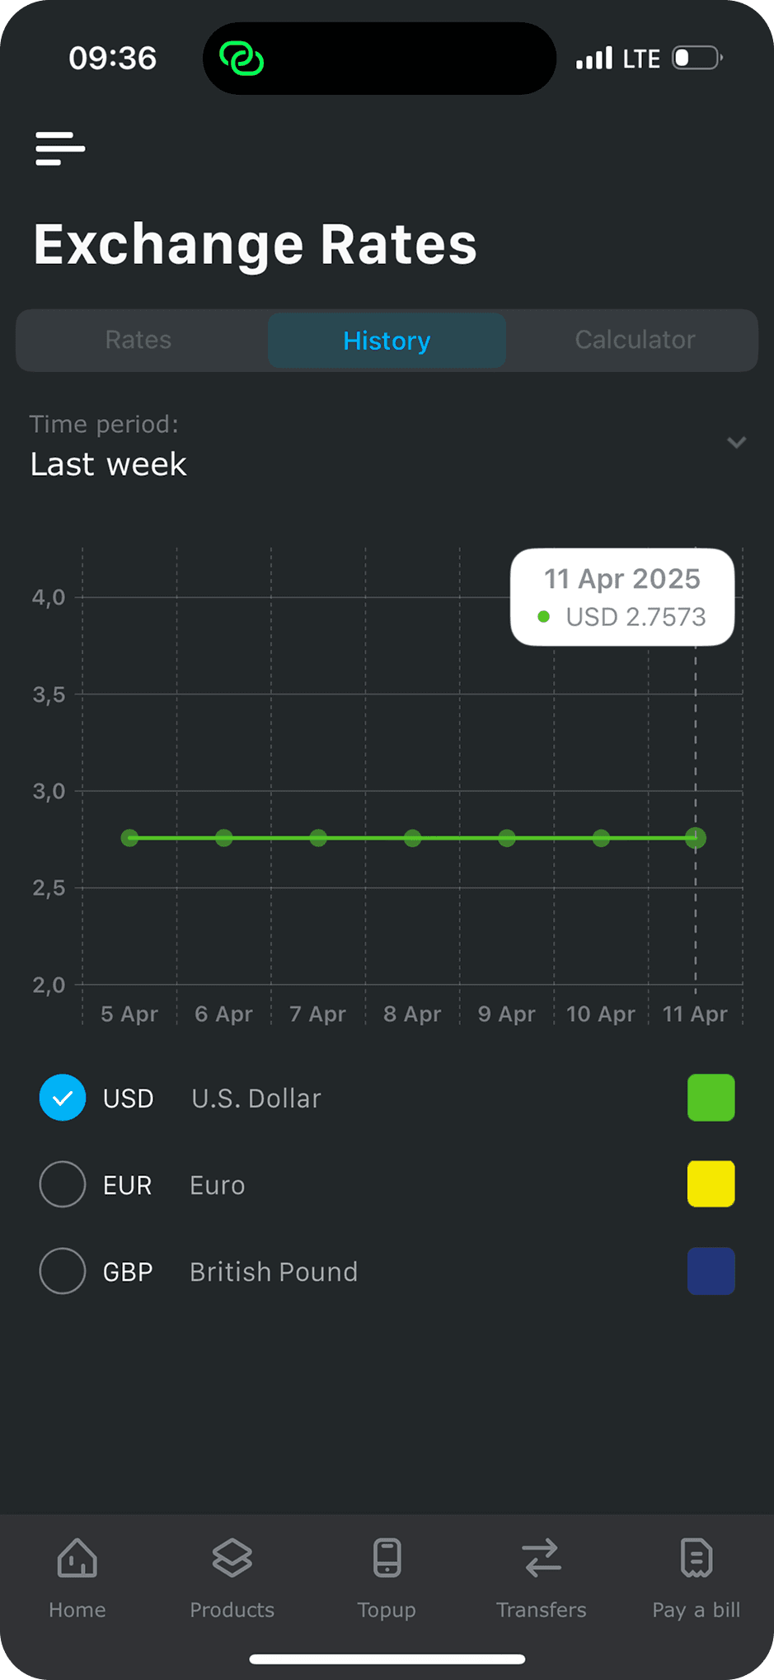774x1680 pixels.
Task: Switch to the Rates tab
Action: click(x=138, y=340)
